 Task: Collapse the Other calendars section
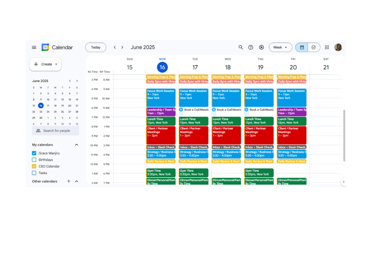(x=76, y=181)
